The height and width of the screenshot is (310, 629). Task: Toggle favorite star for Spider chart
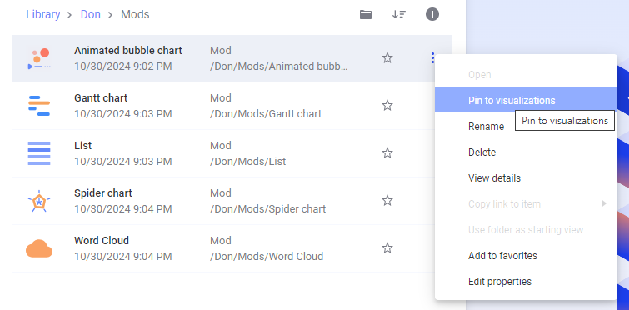[x=387, y=201]
